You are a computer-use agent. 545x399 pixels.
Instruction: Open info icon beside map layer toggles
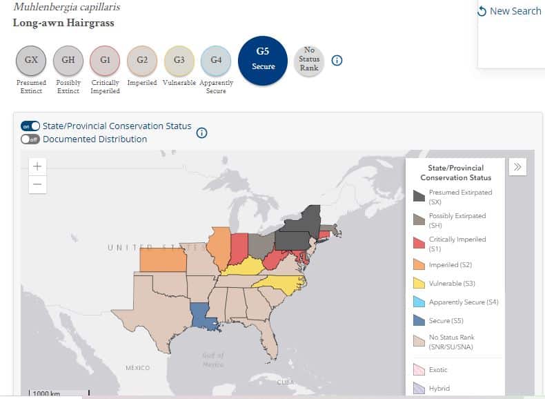202,133
